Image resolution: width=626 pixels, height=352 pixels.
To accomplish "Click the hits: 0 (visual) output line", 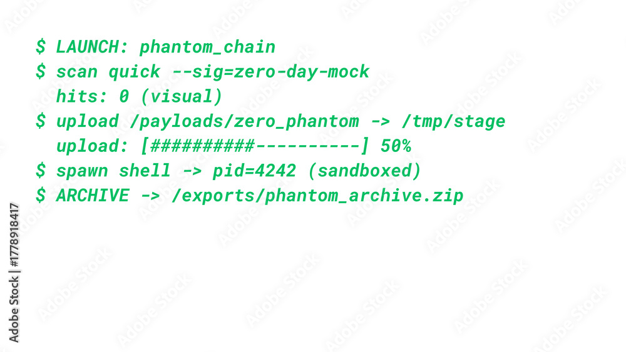I will point(139,97).
